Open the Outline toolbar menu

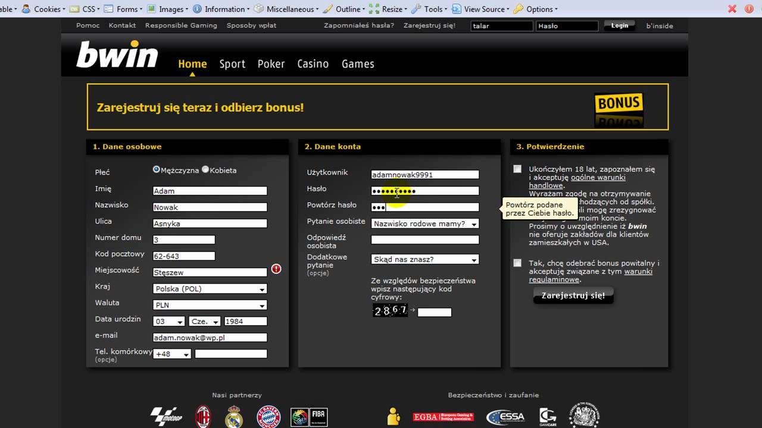tap(344, 9)
